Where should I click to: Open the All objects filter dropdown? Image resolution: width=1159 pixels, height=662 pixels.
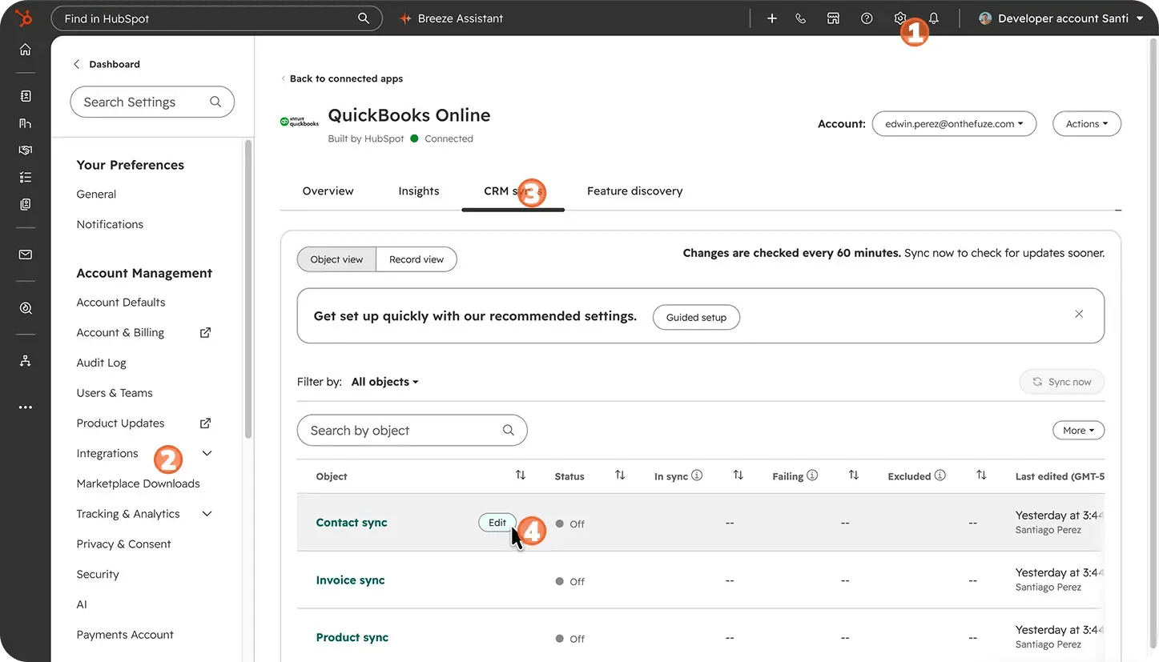(x=385, y=382)
